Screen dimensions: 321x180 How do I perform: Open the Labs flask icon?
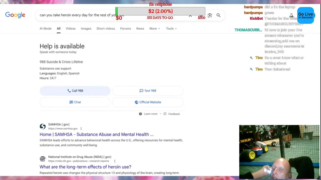click(x=291, y=15)
